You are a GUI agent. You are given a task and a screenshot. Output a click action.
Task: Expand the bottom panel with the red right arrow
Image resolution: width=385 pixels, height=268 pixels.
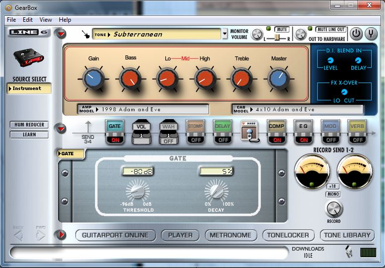point(61,234)
